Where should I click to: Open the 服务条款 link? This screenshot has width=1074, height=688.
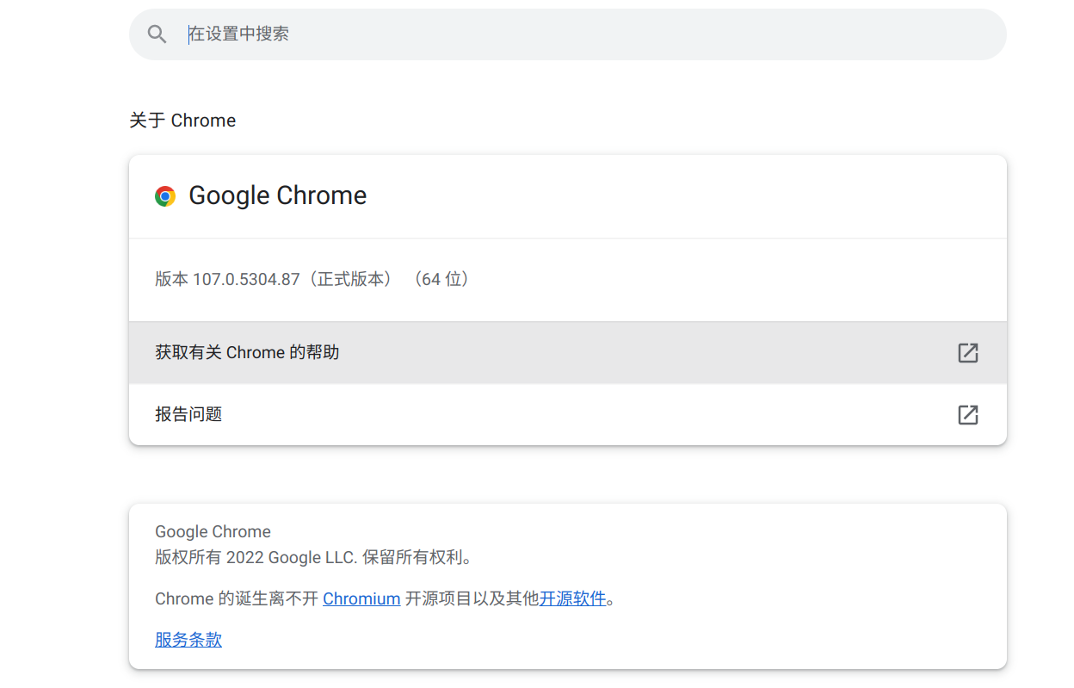[x=188, y=640]
